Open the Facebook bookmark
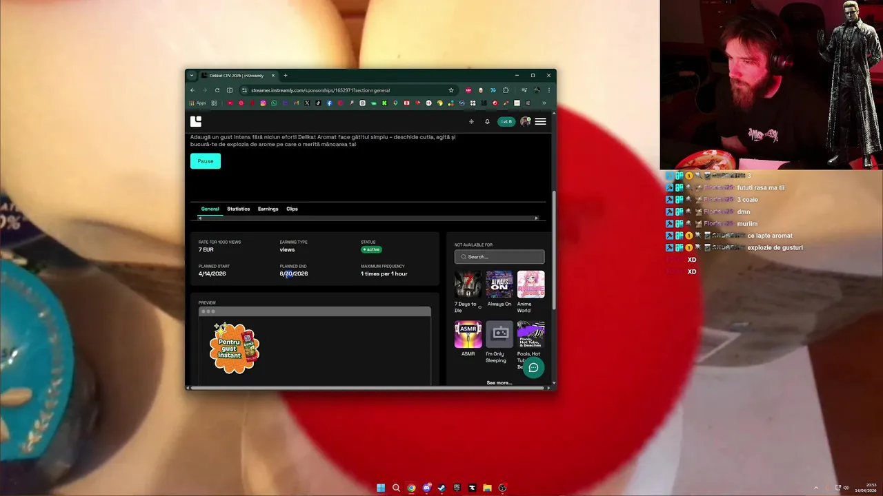Image resolution: width=883 pixels, height=496 pixels. 329,103
